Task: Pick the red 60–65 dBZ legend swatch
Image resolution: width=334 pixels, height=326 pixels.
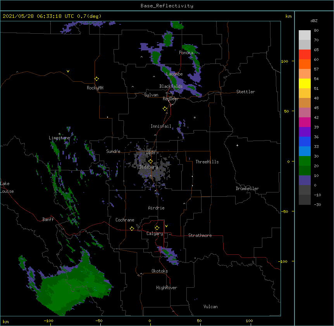Action: pos(305,54)
